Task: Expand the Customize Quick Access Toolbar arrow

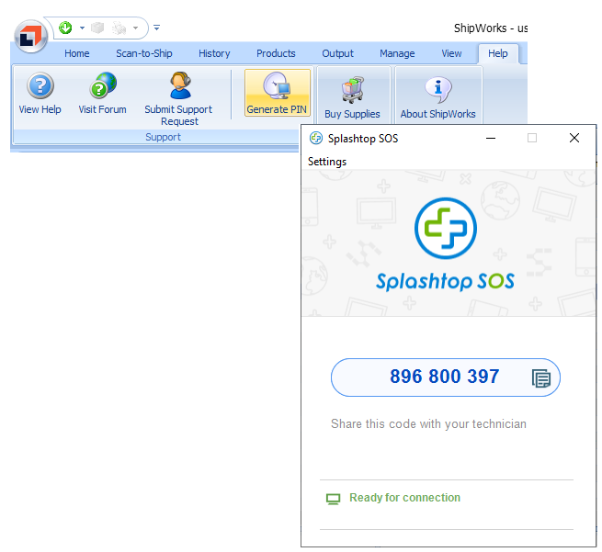Action: tap(156, 28)
